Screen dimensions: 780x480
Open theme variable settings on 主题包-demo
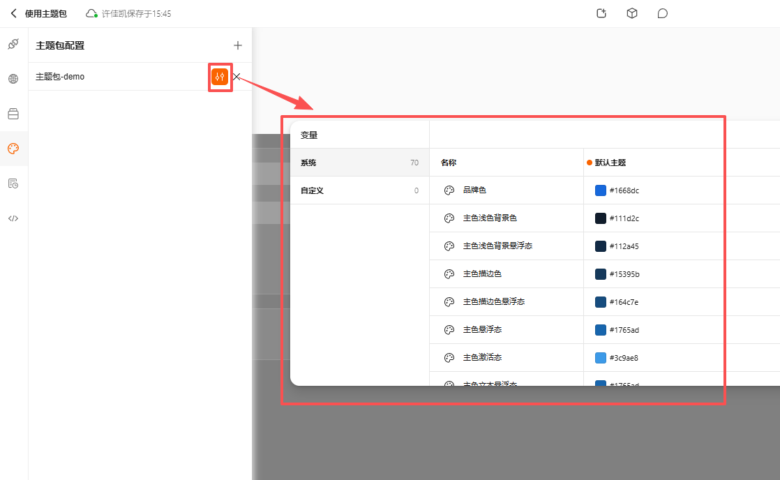pos(220,77)
